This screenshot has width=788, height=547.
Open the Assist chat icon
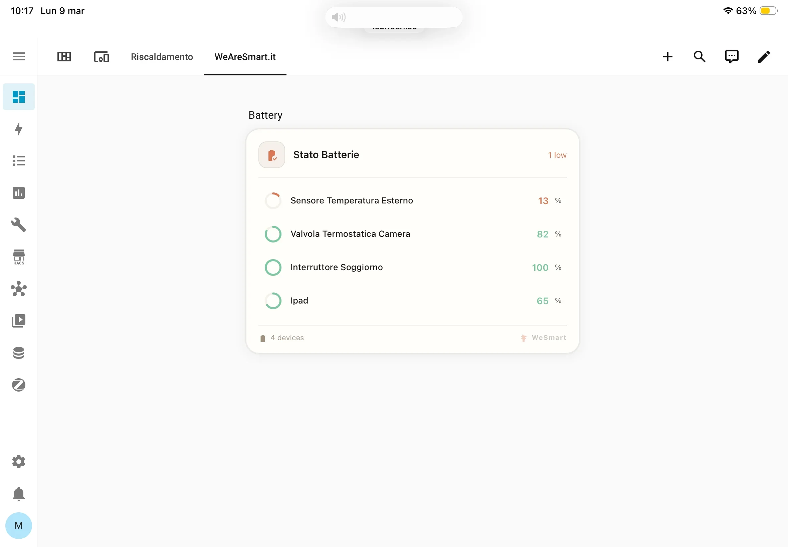point(731,56)
